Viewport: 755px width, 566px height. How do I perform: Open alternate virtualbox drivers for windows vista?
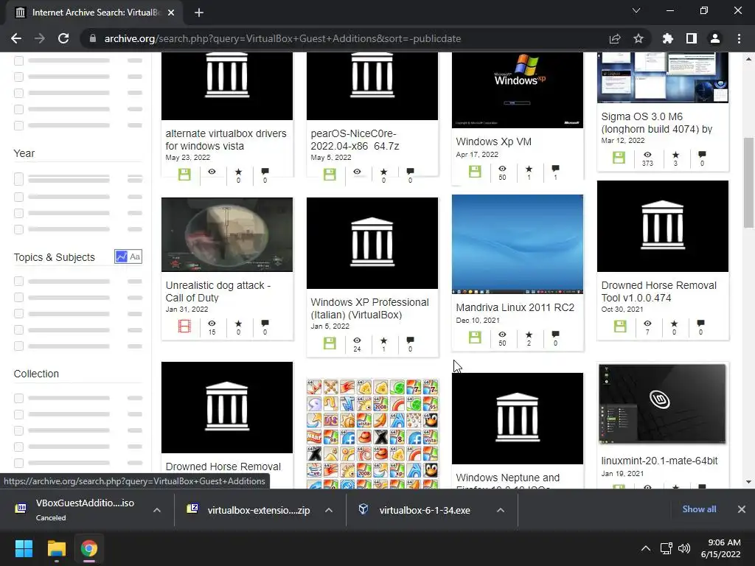pos(226,139)
